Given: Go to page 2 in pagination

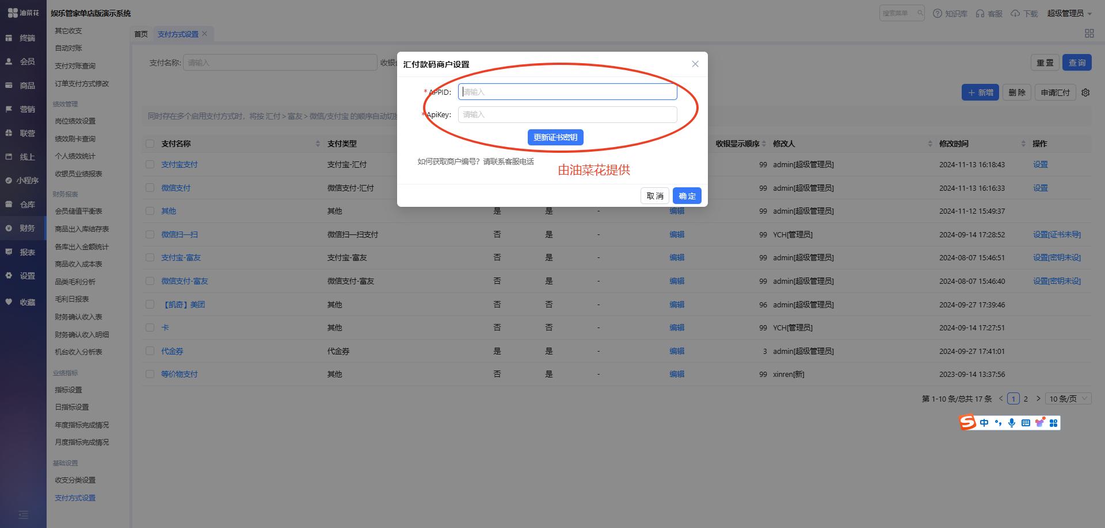Looking at the screenshot, I should click(1026, 399).
